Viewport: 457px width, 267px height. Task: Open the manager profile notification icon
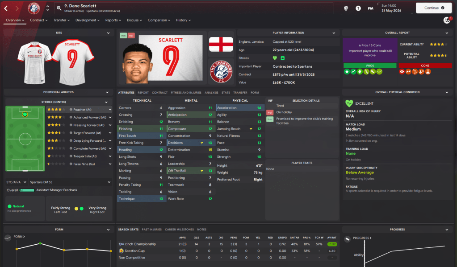coord(447,20)
